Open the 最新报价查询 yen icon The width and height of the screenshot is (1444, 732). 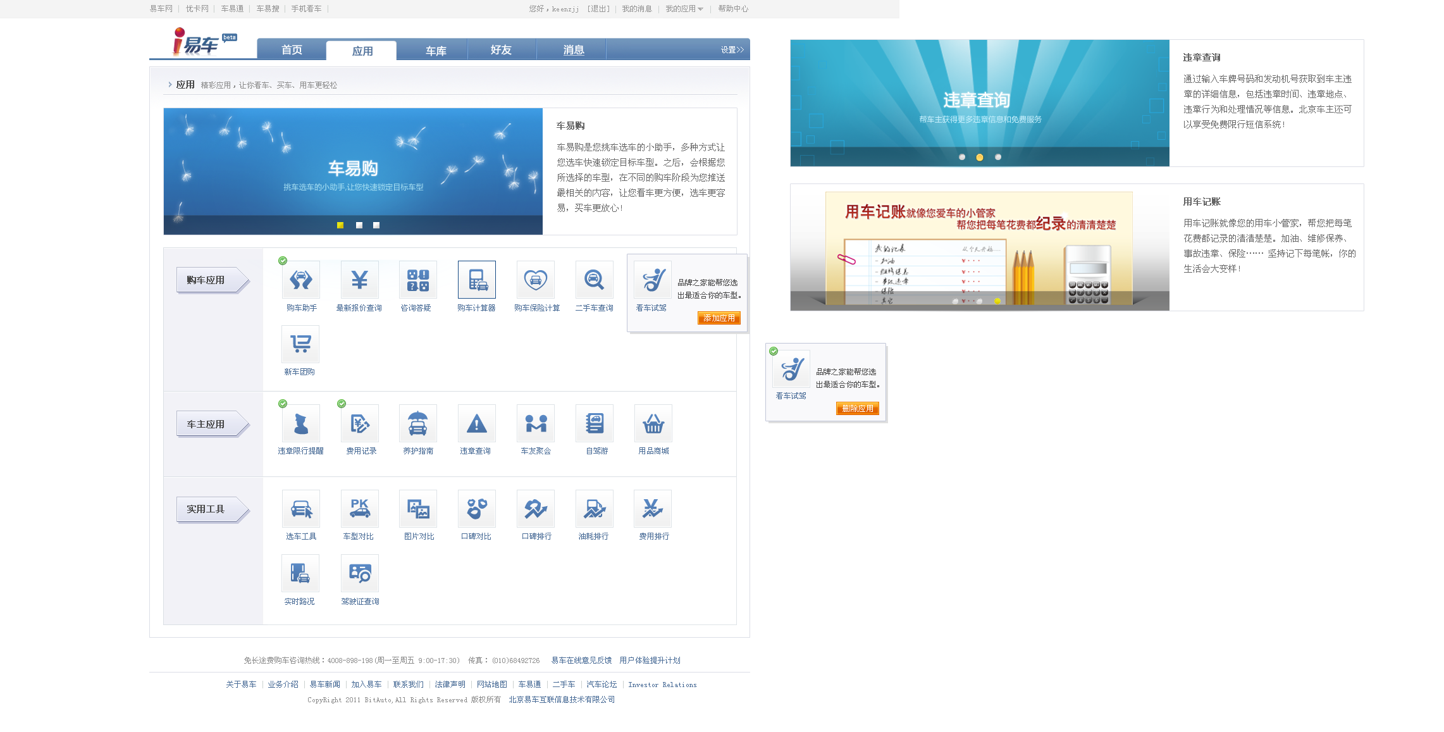tap(359, 280)
